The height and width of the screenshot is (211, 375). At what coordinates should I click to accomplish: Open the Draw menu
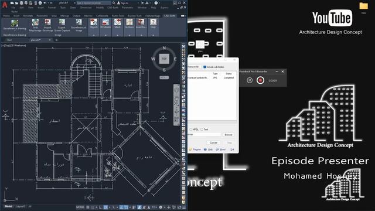[x=73, y=8]
